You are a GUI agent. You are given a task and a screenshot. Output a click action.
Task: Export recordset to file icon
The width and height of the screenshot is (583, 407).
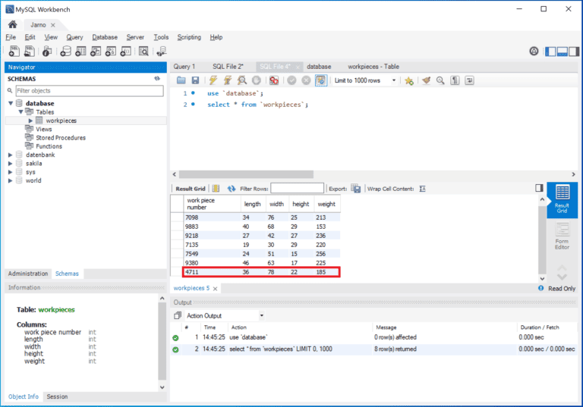point(356,189)
